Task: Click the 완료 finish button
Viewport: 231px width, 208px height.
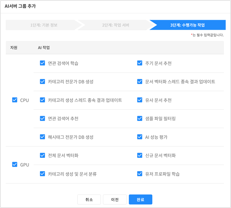Action: (140, 199)
